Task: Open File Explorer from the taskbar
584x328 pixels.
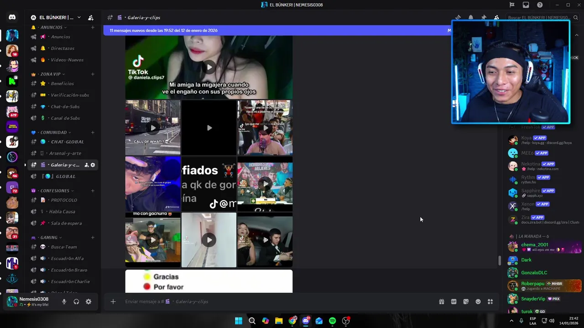Action: tap(279, 321)
